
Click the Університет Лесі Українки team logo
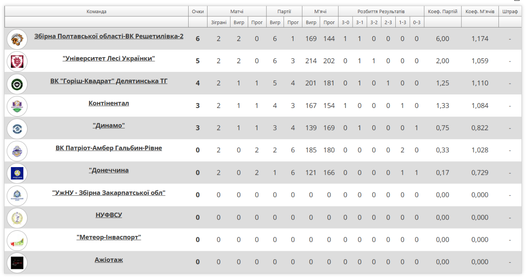tap(17, 61)
